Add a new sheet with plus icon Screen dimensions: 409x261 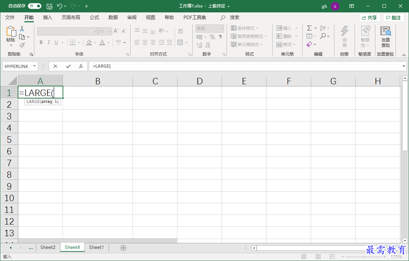click(123, 248)
